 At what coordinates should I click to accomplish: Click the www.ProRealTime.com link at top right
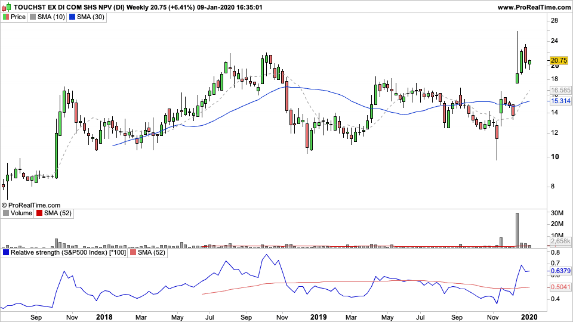[x=534, y=7]
